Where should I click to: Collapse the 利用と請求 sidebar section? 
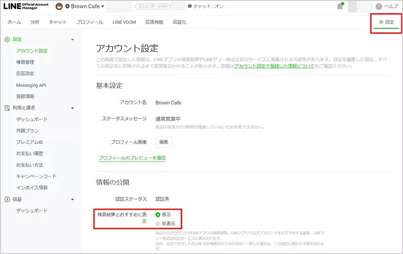point(73,108)
